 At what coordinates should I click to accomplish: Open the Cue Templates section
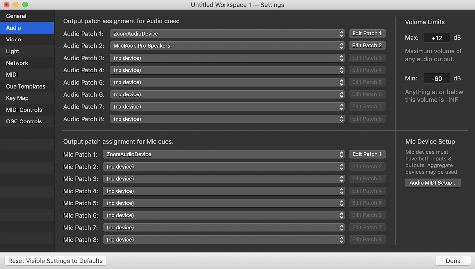[25, 86]
